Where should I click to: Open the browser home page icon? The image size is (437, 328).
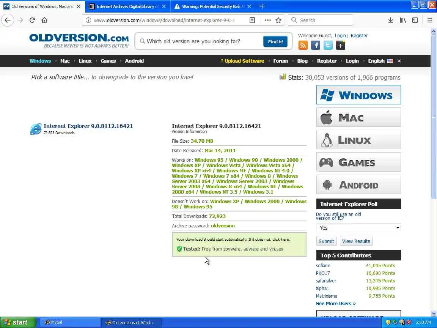44,20
